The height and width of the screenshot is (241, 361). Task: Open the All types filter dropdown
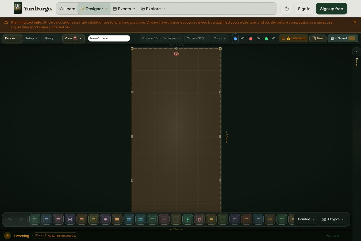point(333,219)
